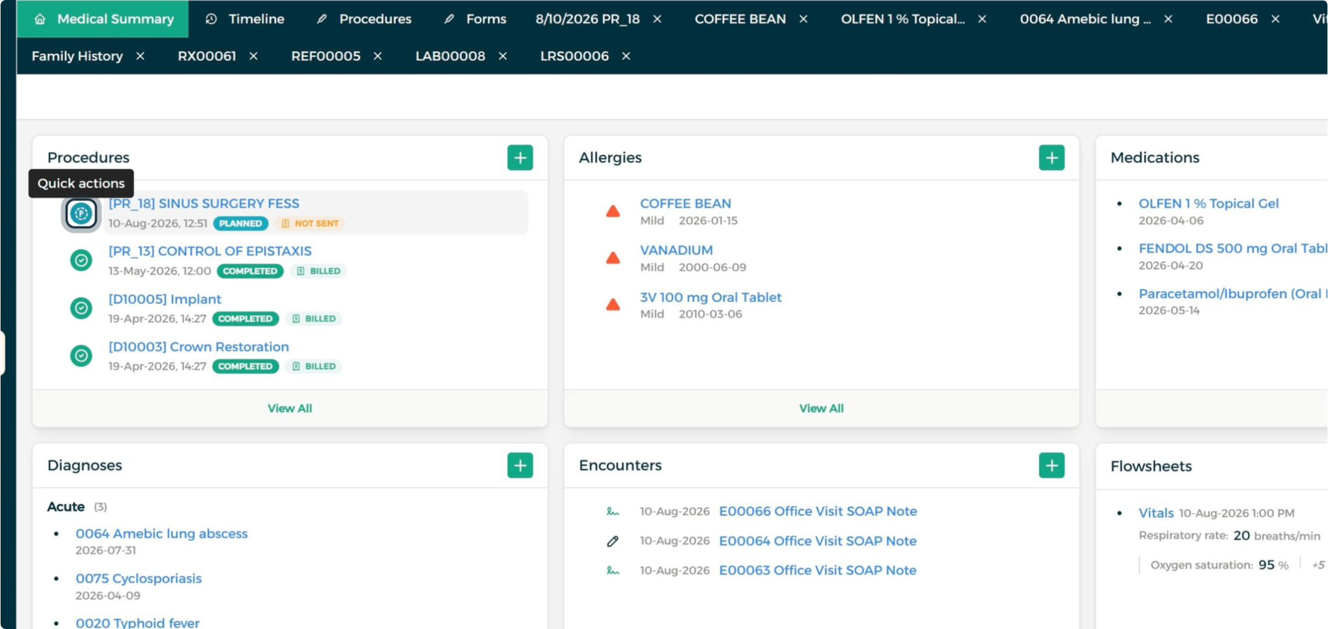Click completed check icon for Crown Restoration
This screenshot has height=629, width=1328.
[81, 355]
